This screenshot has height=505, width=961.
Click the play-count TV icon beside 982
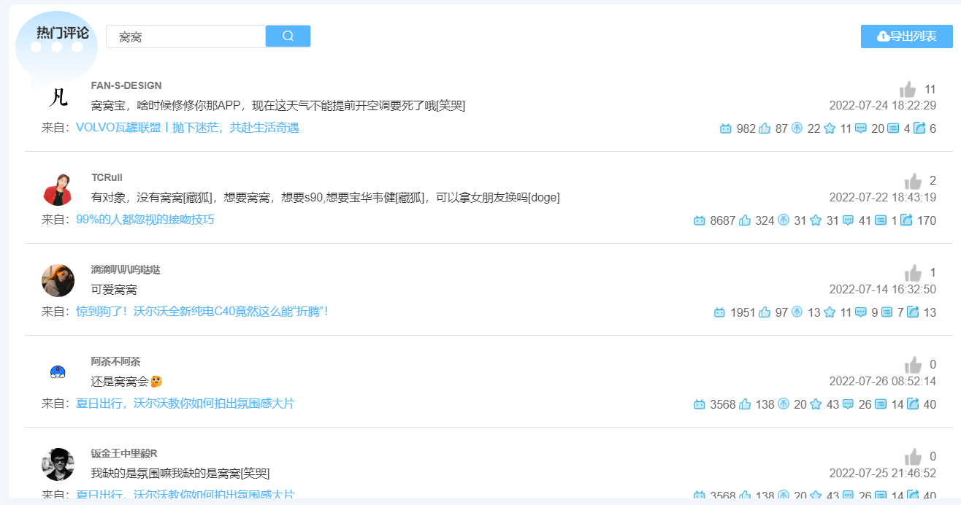click(x=725, y=128)
